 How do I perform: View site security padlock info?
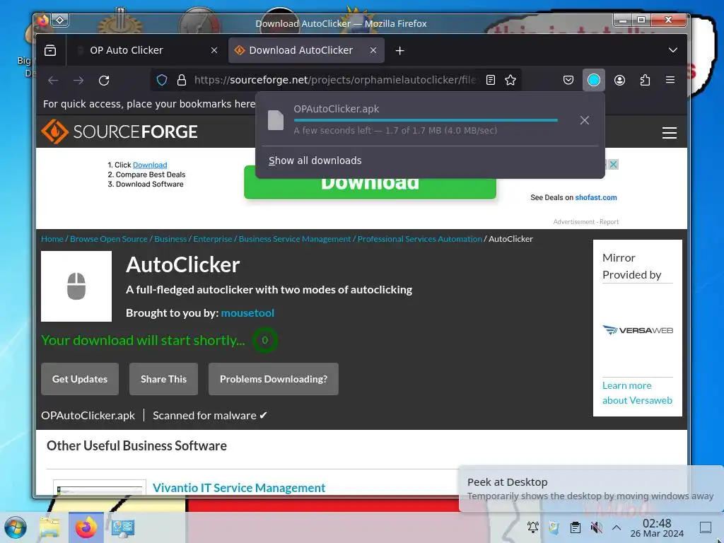[x=182, y=80]
